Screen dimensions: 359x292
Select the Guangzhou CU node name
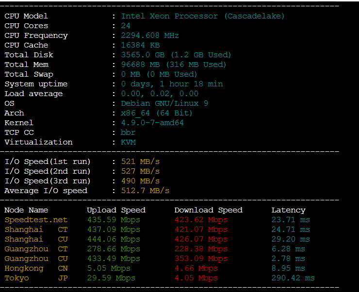36,259
